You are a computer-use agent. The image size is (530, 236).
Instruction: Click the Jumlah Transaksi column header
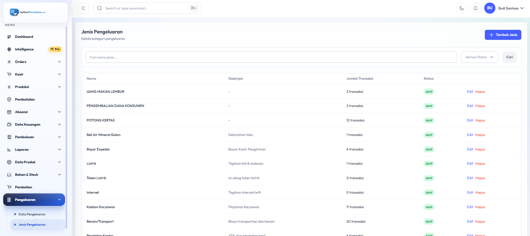click(360, 79)
